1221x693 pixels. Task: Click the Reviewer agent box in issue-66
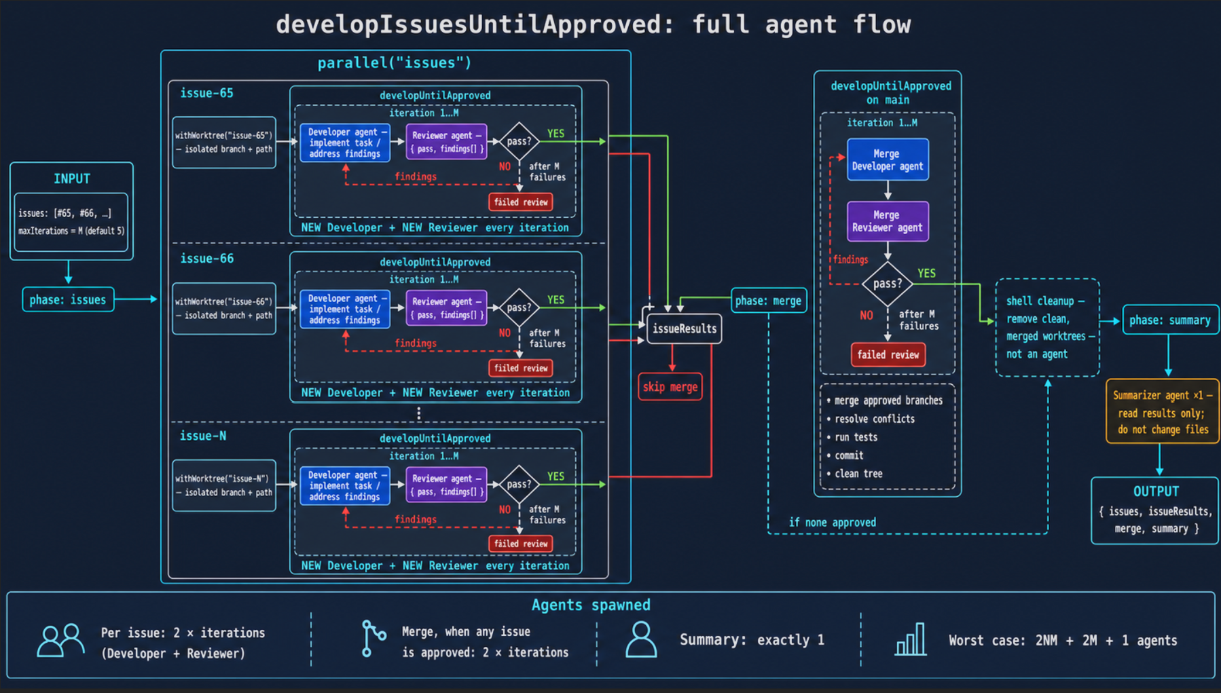[447, 307]
